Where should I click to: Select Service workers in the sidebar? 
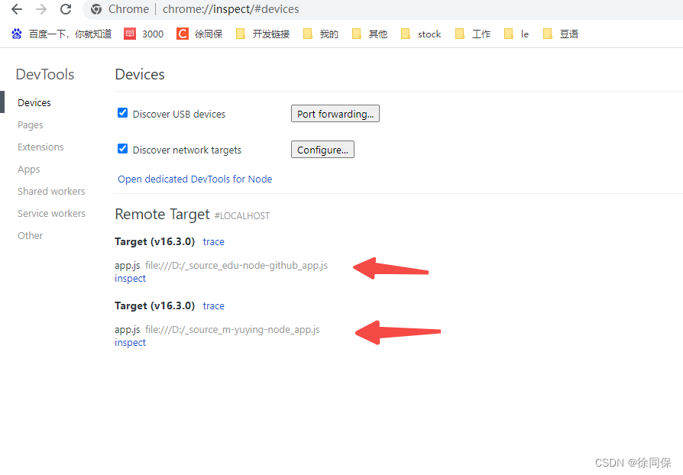click(51, 214)
